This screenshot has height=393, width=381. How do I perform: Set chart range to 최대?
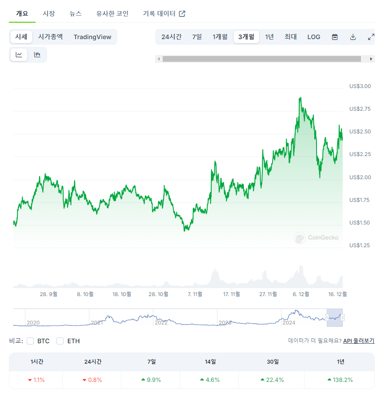[290, 37]
